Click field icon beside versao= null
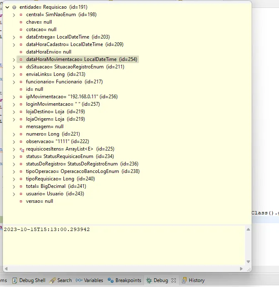The height and width of the screenshot is (287, 279). tap(21, 201)
